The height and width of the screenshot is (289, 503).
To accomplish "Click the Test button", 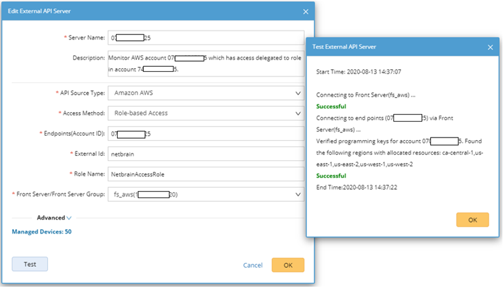I will pyautogui.click(x=30, y=264).
